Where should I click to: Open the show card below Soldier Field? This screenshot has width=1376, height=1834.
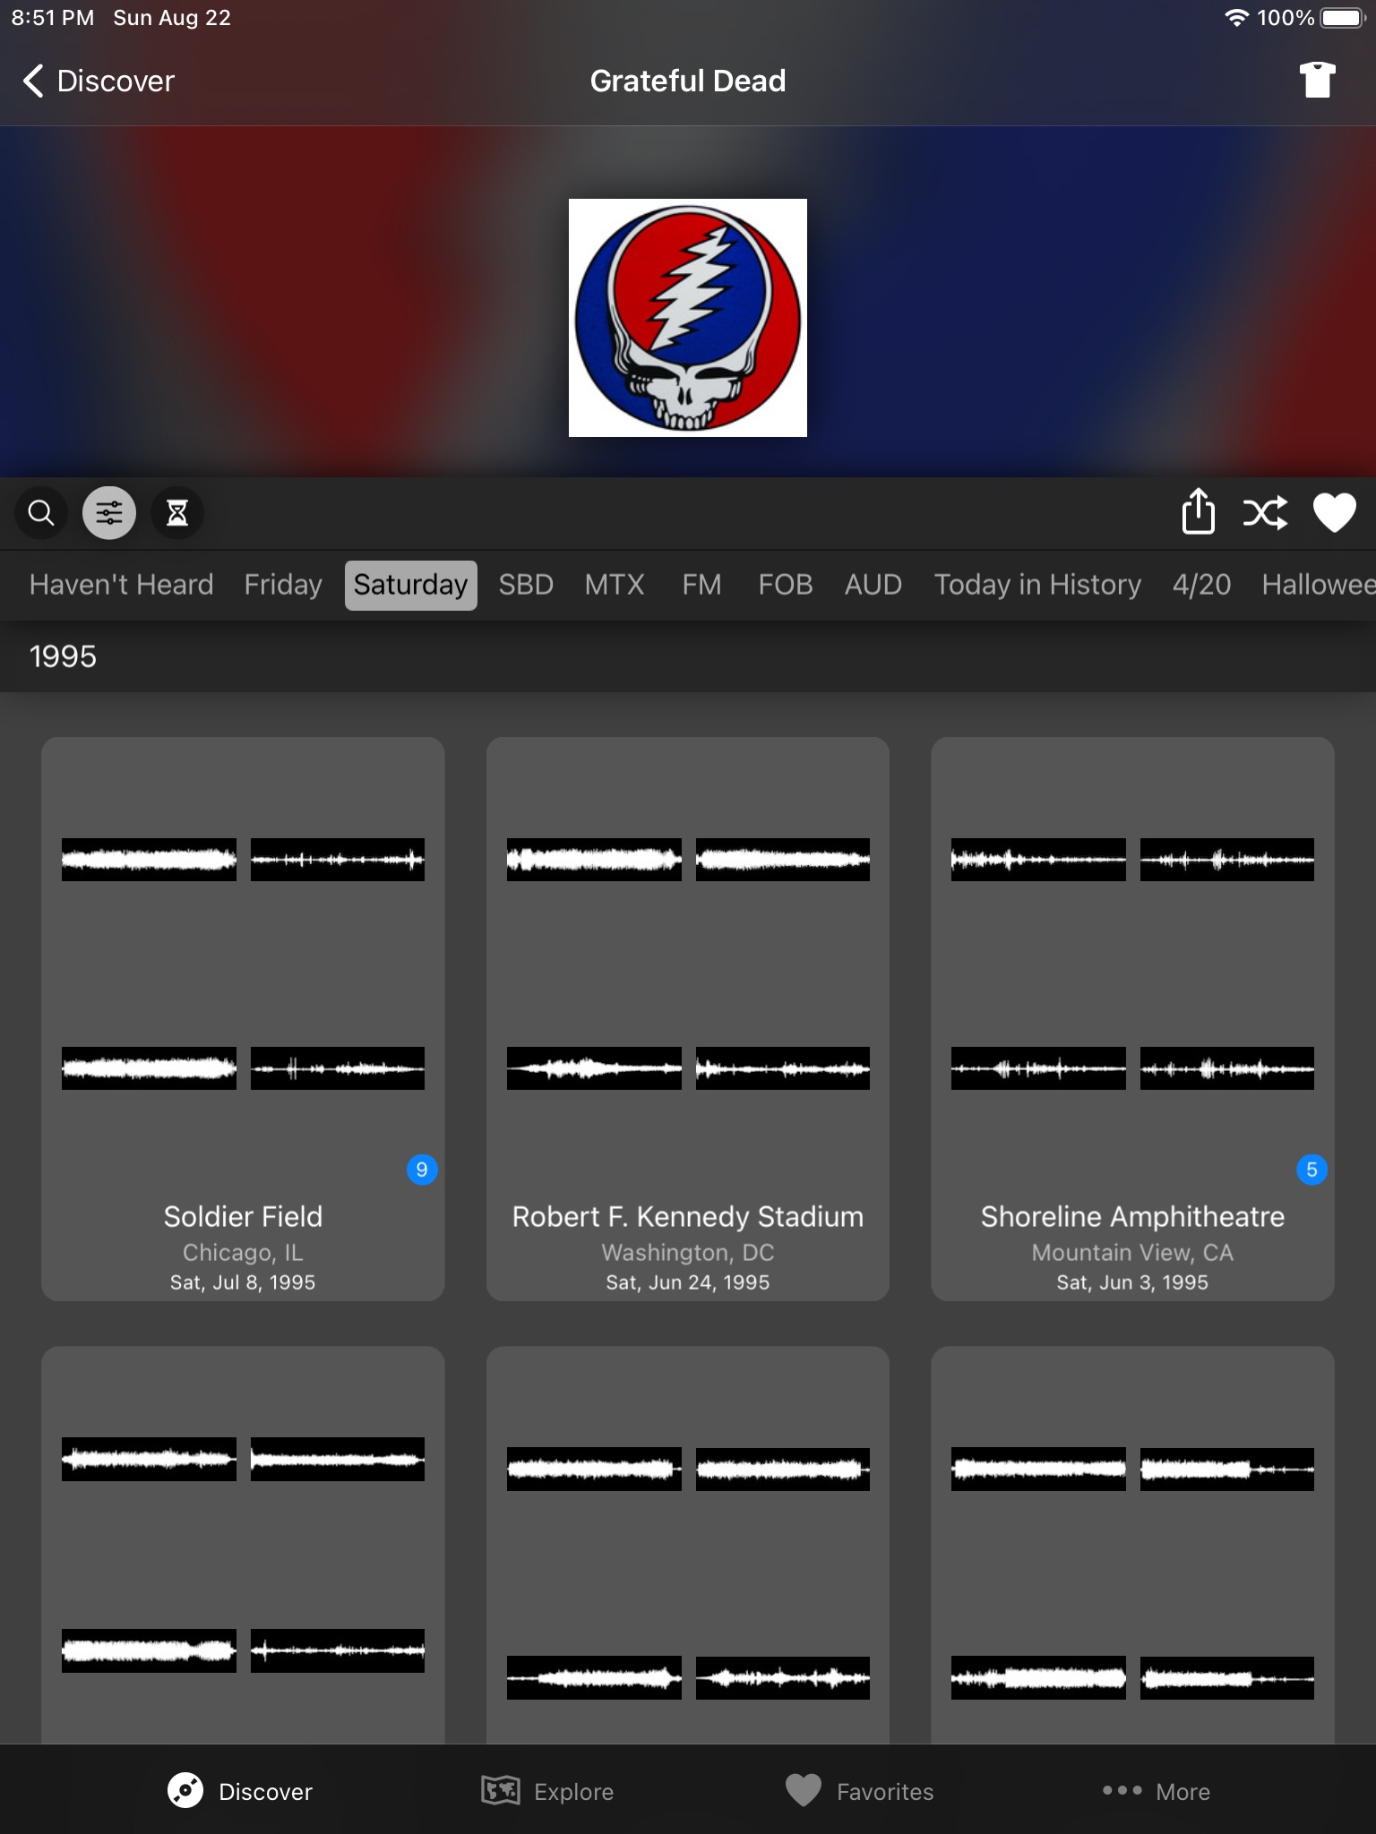click(243, 1545)
